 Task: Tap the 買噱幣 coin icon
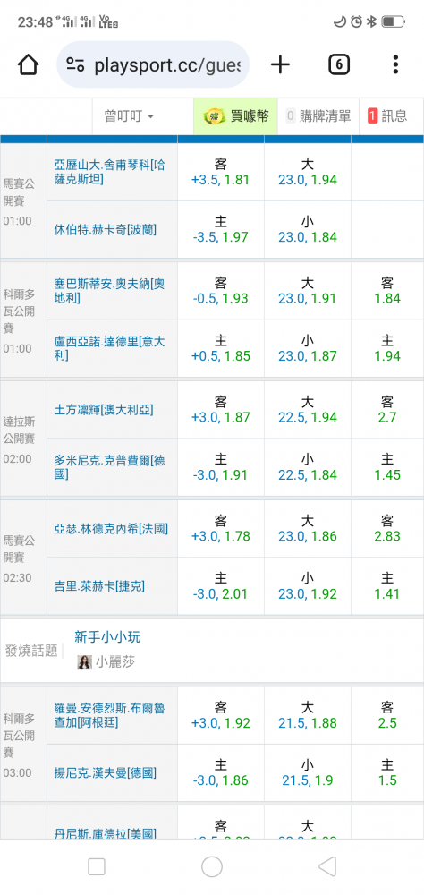click(x=214, y=116)
